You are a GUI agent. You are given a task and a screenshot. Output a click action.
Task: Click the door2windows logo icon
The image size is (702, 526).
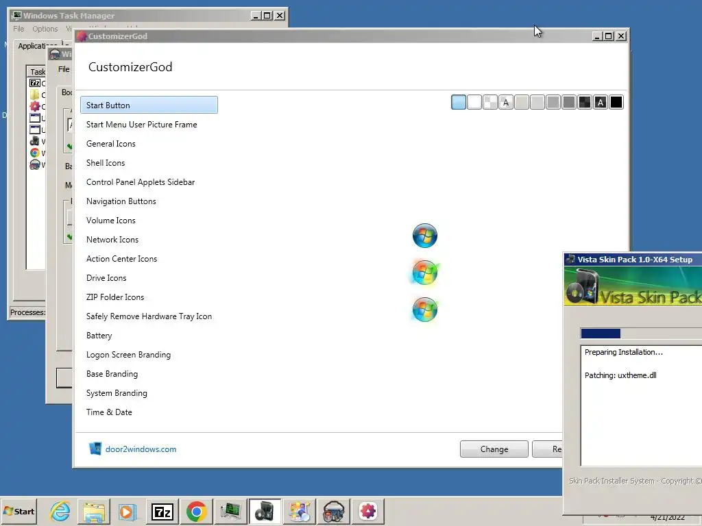95,448
